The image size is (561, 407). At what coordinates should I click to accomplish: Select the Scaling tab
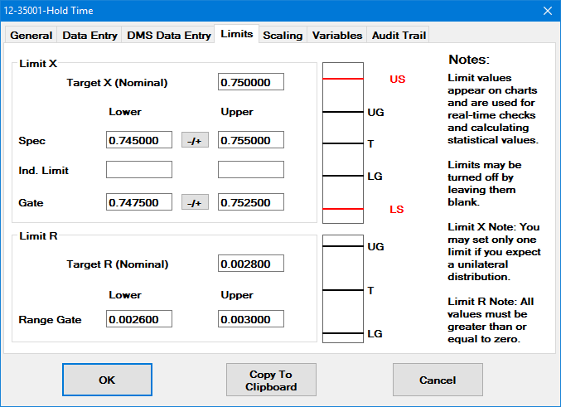[283, 36]
